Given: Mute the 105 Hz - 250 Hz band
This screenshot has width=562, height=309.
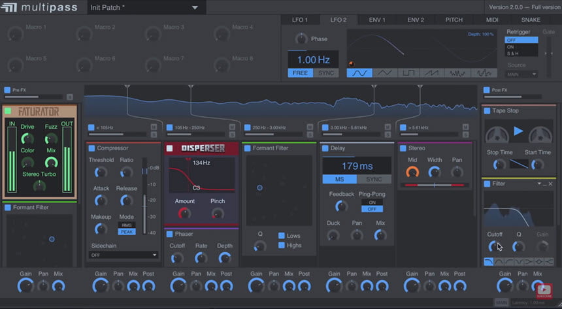Looking at the screenshot, I should [232, 127].
